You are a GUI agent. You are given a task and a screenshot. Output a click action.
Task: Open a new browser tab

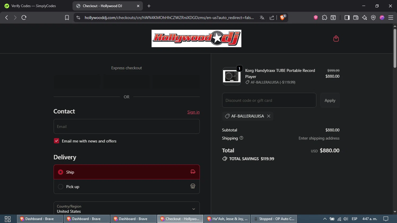point(149,6)
